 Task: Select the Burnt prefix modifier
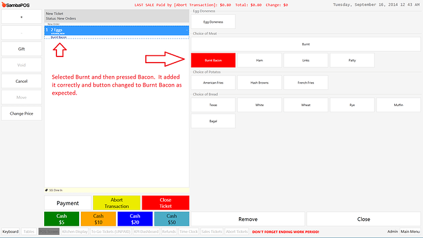tap(306, 44)
